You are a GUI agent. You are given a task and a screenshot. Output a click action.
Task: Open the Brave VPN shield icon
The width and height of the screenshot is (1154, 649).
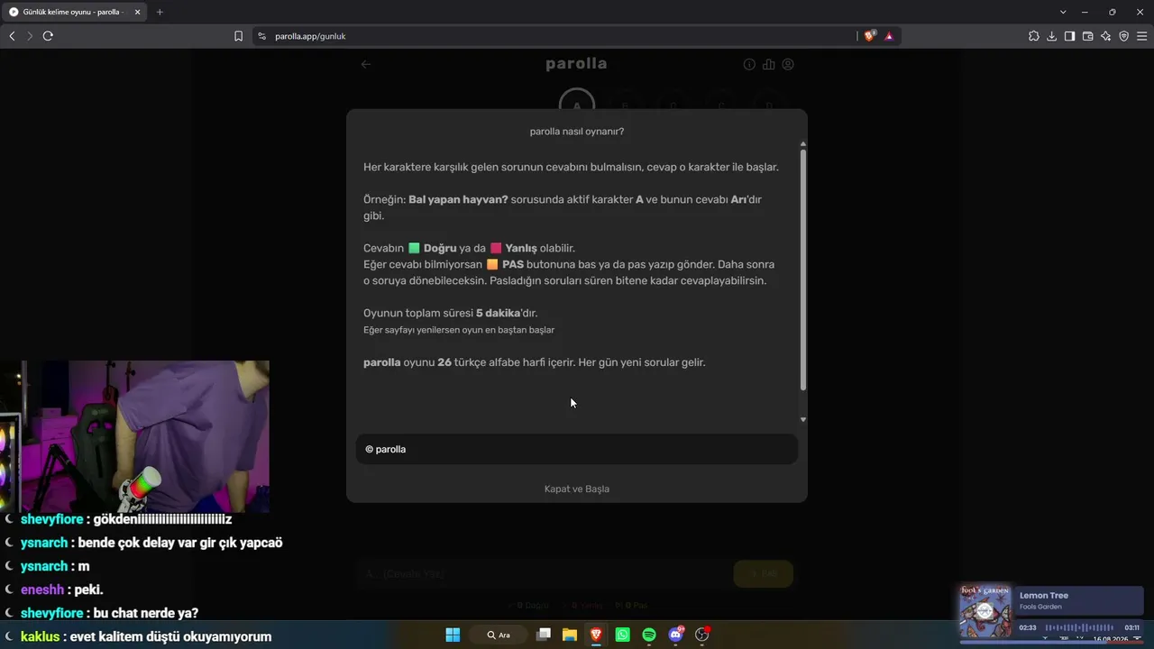pos(1124,36)
